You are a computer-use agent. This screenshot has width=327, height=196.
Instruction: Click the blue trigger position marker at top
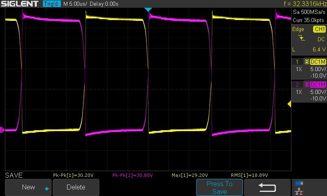click(148, 9)
